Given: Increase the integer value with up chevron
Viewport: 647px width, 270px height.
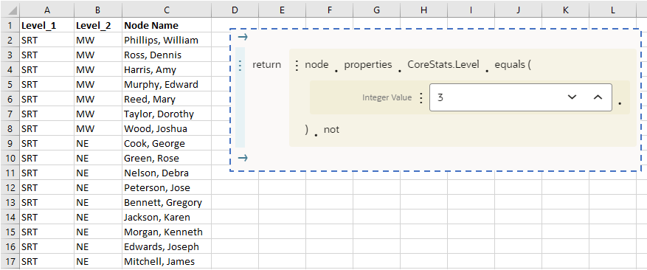Looking at the screenshot, I should tap(598, 97).
